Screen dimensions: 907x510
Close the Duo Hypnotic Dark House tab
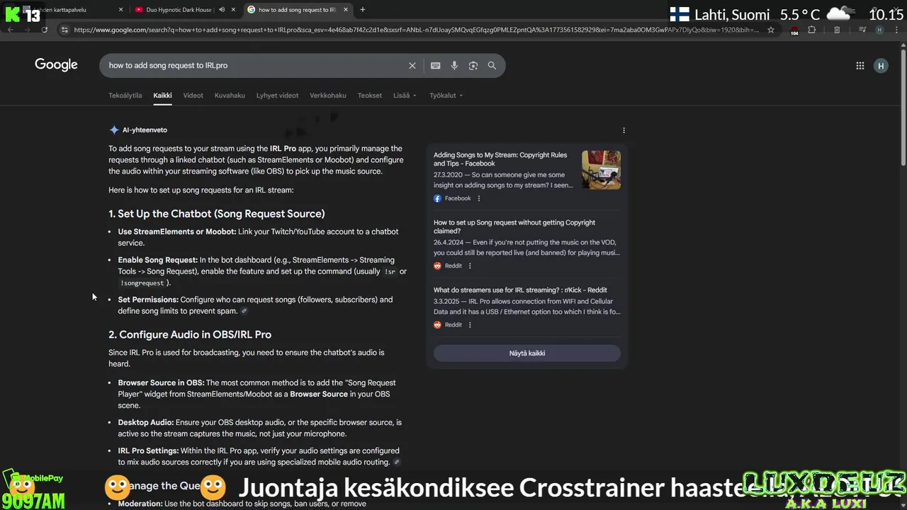point(233,10)
